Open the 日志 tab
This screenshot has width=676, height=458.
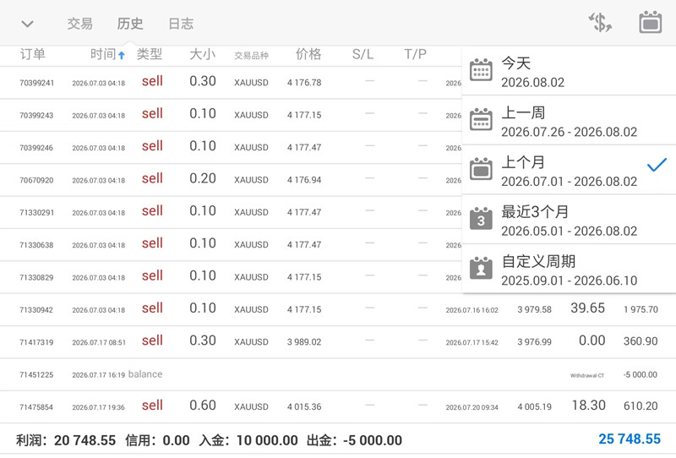[181, 24]
